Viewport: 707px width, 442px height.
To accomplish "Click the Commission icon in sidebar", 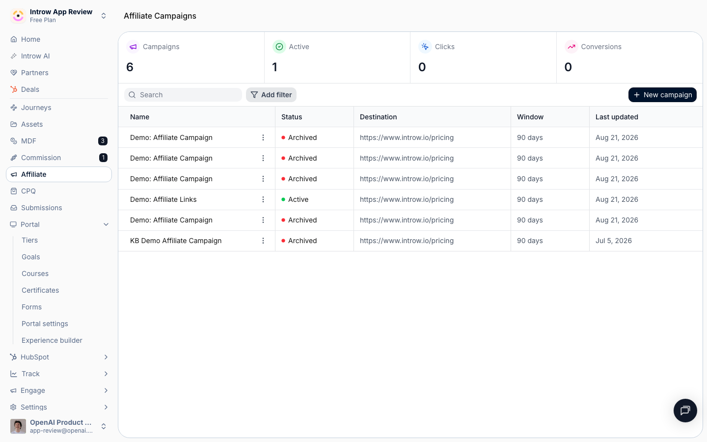I will 14,158.
